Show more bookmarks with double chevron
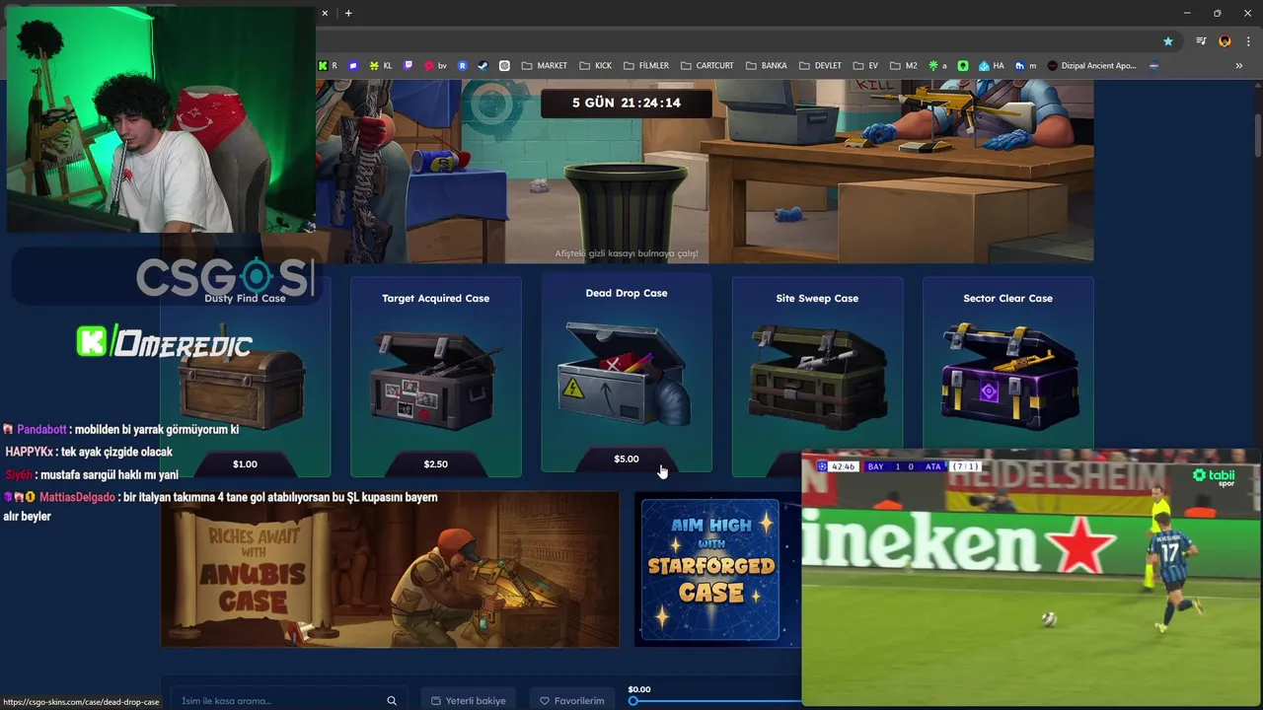This screenshot has height=710, width=1263. pyautogui.click(x=1238, y=66)
